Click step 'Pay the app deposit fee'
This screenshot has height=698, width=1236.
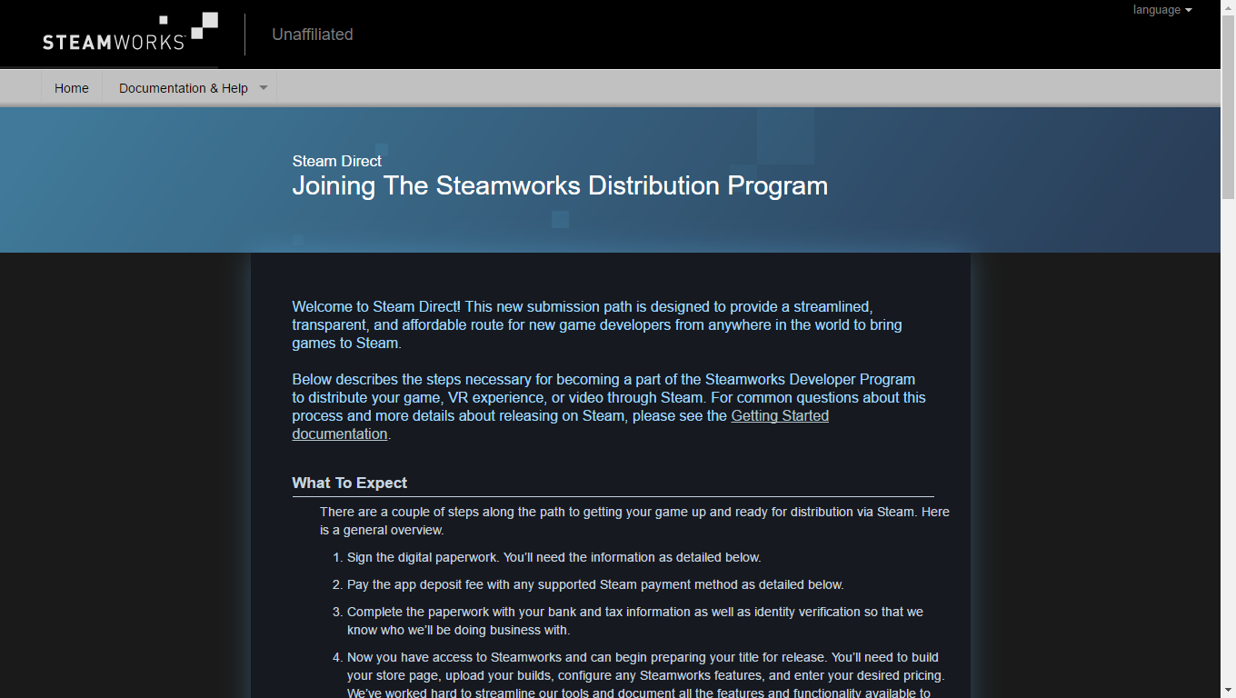point(595,584)
